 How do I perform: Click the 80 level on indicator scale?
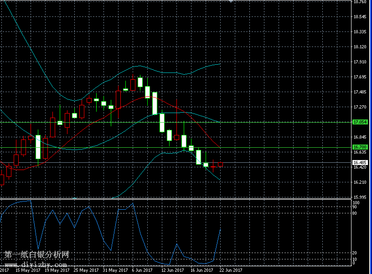(354, 213)
